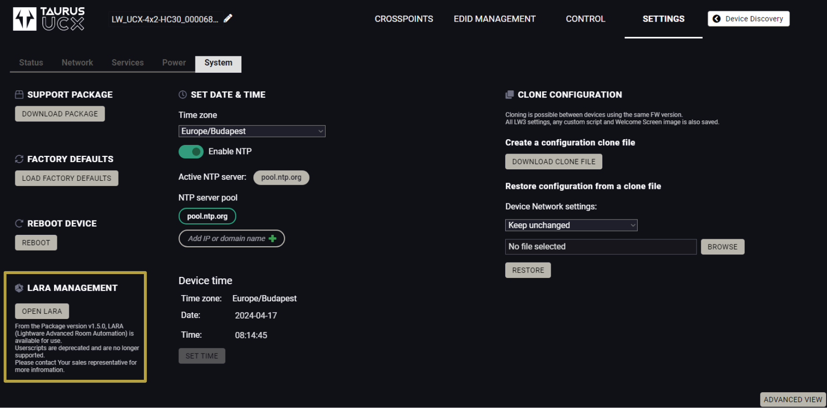
Task: Click the Clone Configuration copy icon
Action: tap(510, 95)
